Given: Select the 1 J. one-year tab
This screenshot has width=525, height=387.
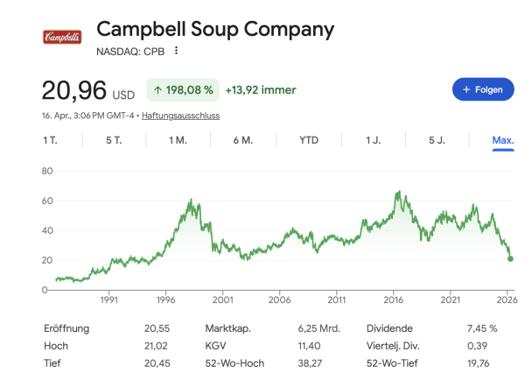Looking at the screenshot, I should 374,140.
